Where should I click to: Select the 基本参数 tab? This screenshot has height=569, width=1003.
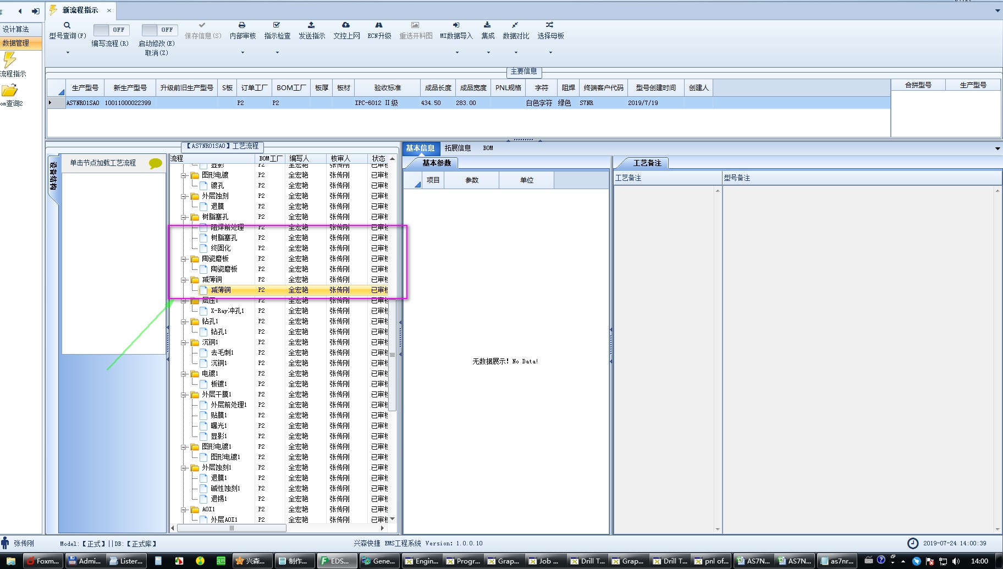click(x=436, y=163)
